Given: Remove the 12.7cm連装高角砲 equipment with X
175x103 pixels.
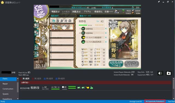Looking at the screenshot, I should pyautogui.click(x=106, y=42).
